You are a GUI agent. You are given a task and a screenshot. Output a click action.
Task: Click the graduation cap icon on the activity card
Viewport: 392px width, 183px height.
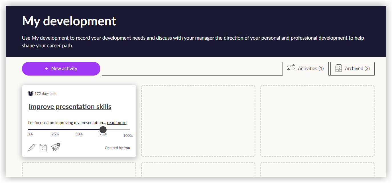coord(55,147)
